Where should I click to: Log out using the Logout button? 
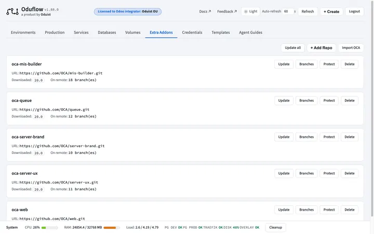(354, 11)
